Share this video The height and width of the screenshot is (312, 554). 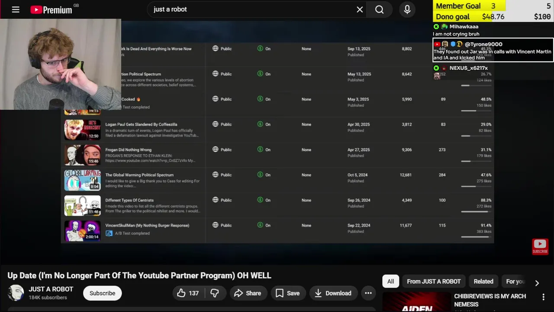coord(248,293)
